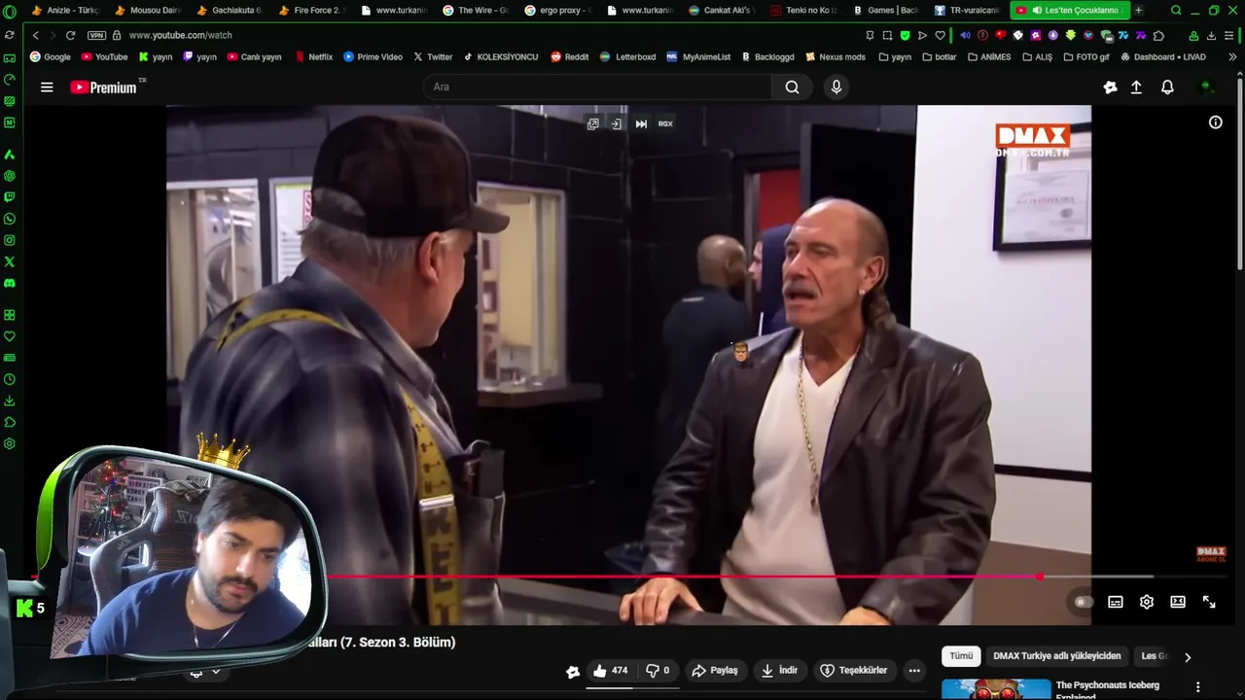Start voice search with the microphone icon
The image size is (1245, 700).
tap(836, 87)
